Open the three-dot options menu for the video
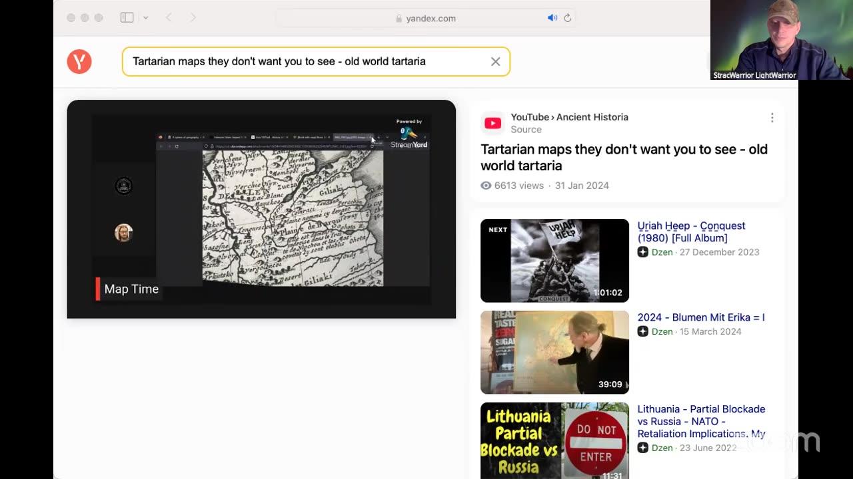Viewport: 853px width, 479px height. point(772,118)
